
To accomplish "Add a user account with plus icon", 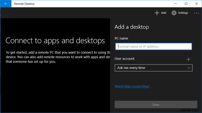I will point(188,59).
